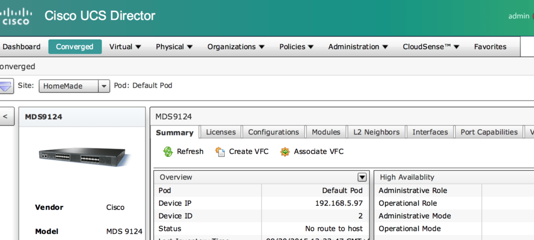Click the Cisco logo in the header

click(15, 16)
